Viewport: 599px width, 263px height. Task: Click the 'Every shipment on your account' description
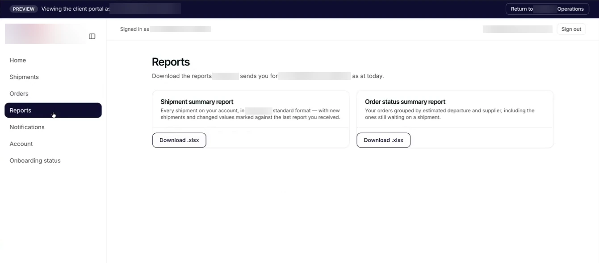point(250,114)
